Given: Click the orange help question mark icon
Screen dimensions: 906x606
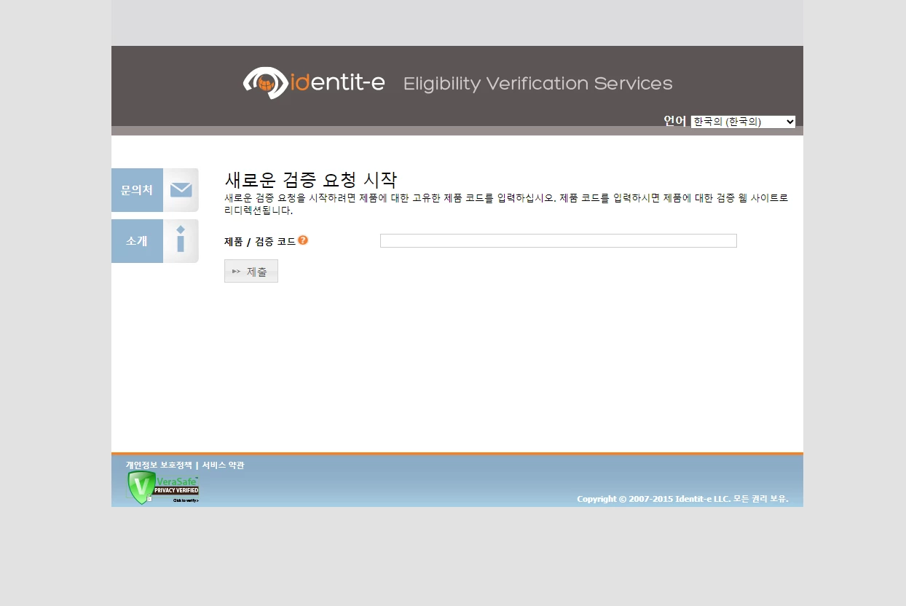Looking at the screenshot, I should pyautogui.click(x=303, y=240).
